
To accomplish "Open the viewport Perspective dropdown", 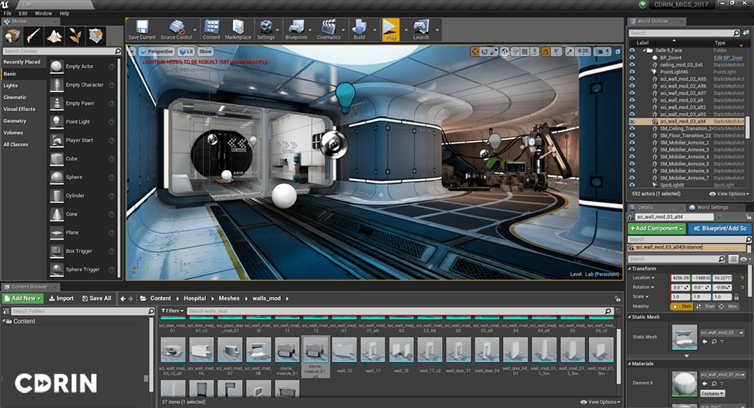I will tap(157, 52).
